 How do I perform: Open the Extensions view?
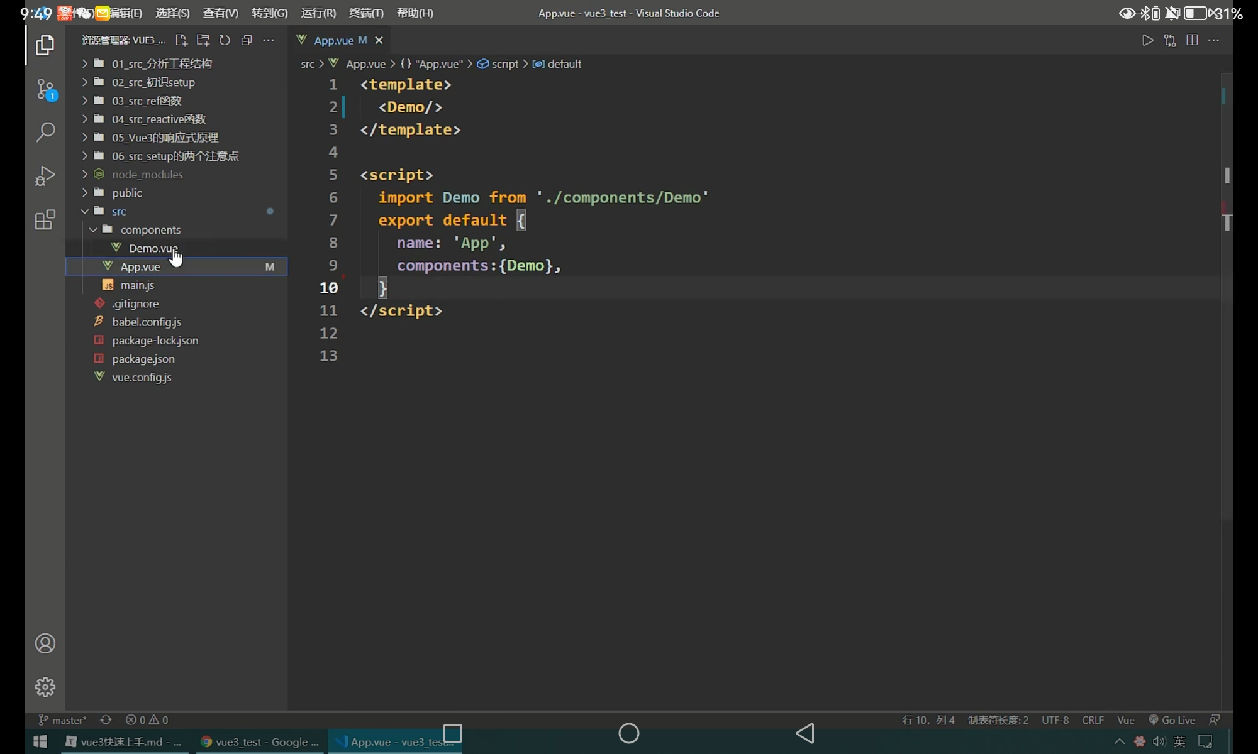point(45,220)
